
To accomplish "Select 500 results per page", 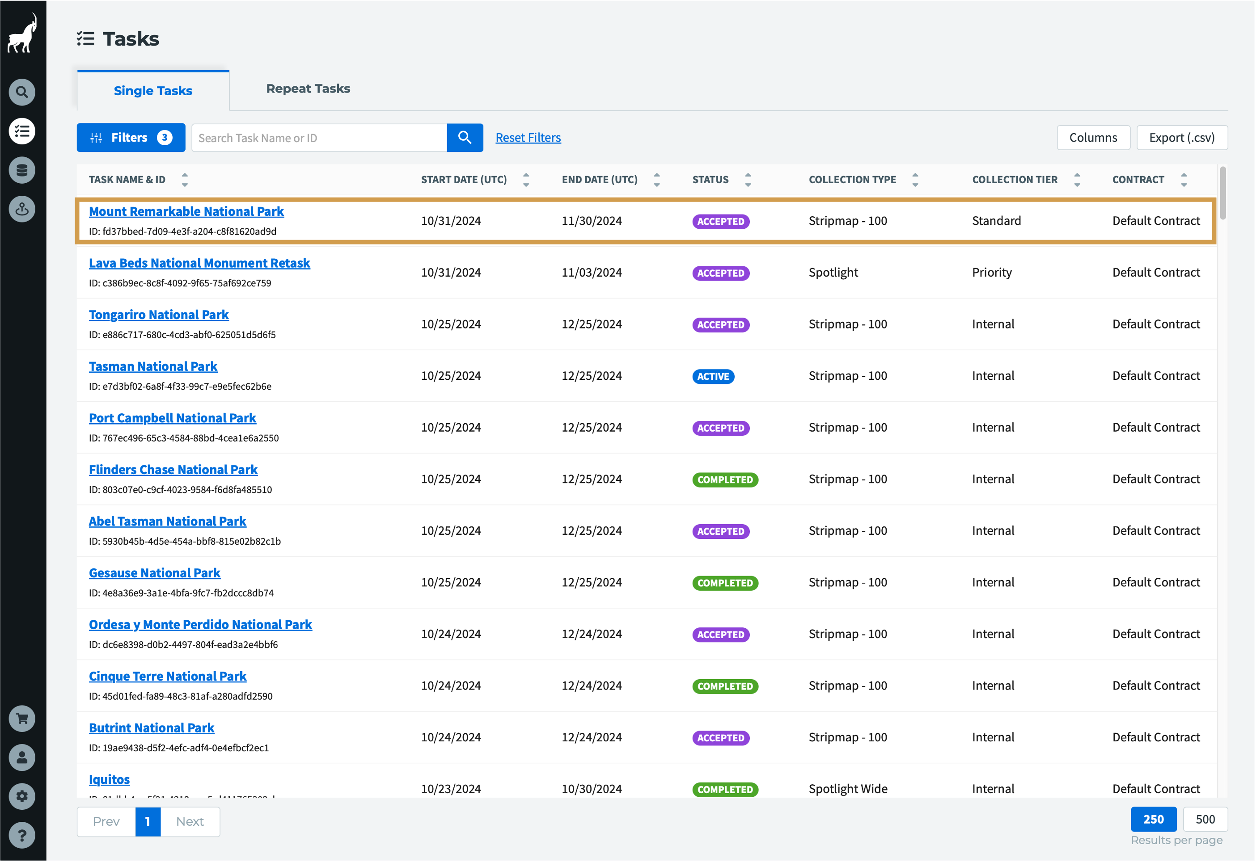I will (x=1205, y=820).
